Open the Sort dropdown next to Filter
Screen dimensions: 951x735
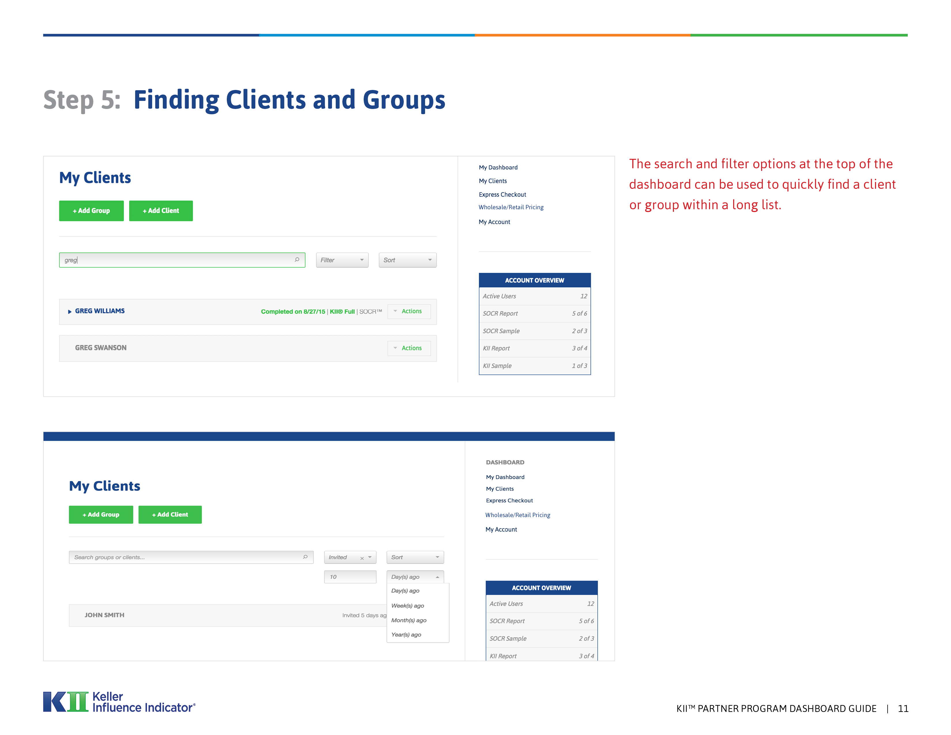pos(407,260)
